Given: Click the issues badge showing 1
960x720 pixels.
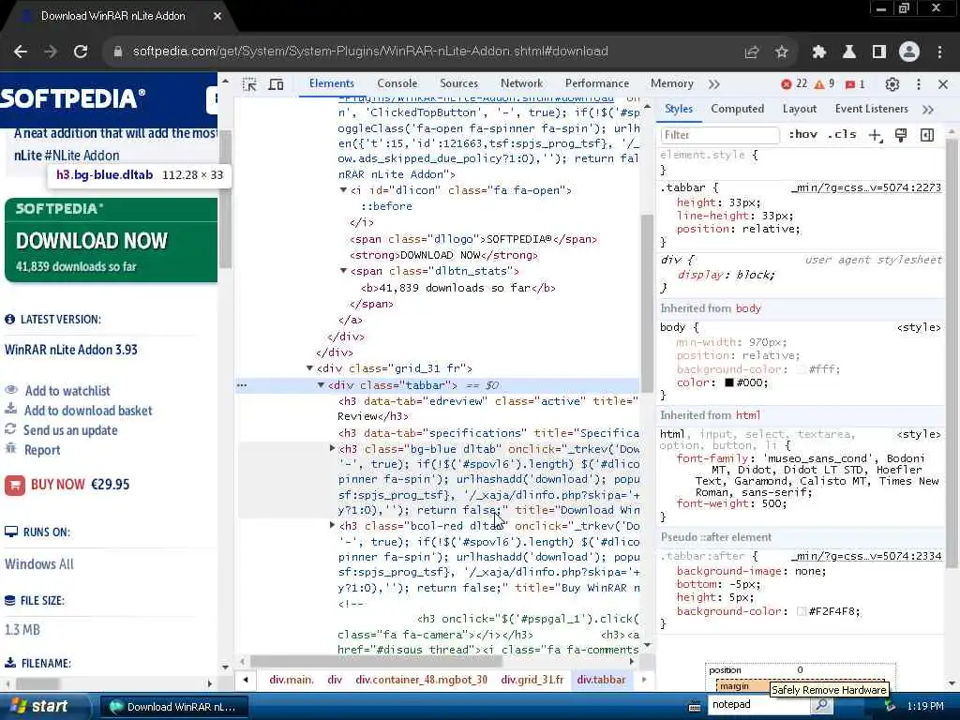Looking at the screenshot, I should [x=855, y=83].
